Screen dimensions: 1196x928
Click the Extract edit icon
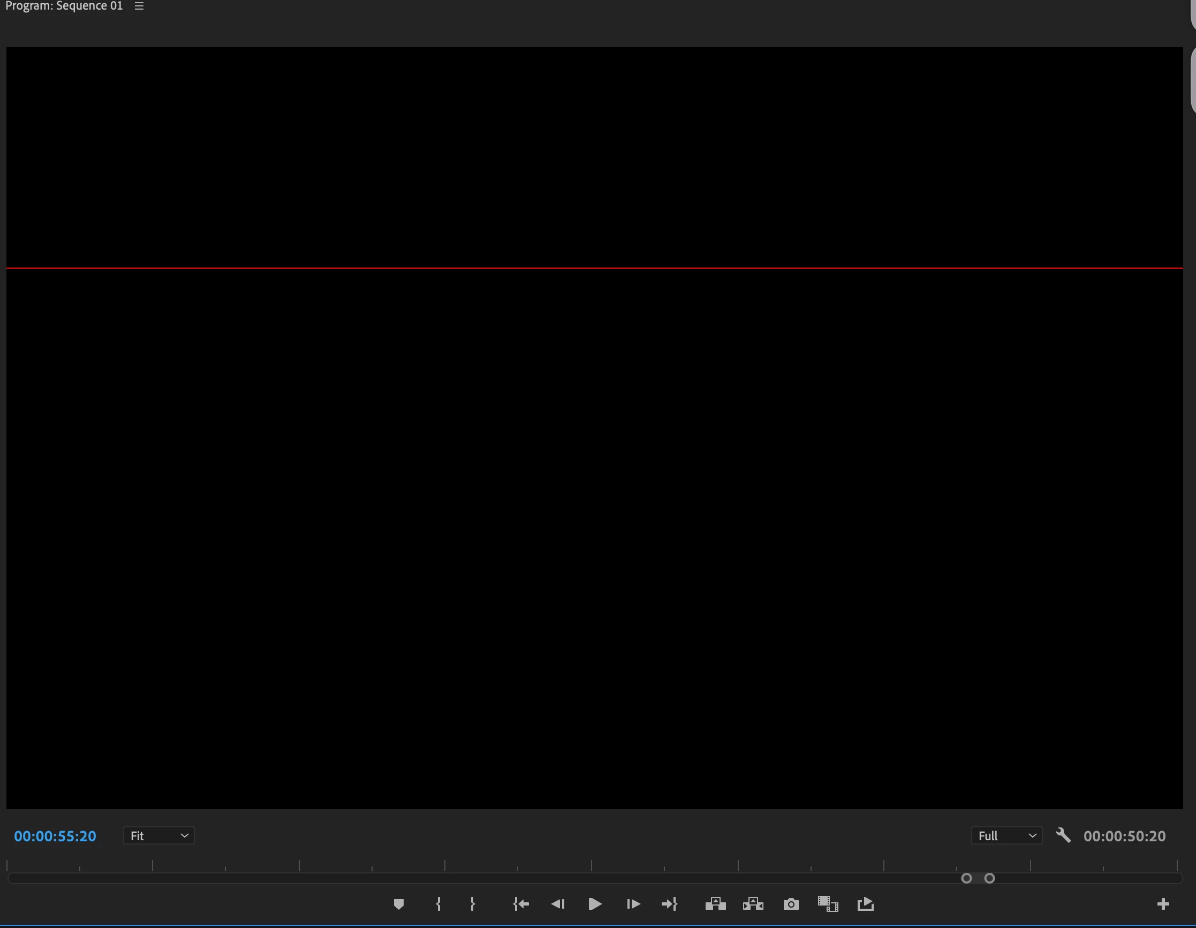[x=753, y=904]
